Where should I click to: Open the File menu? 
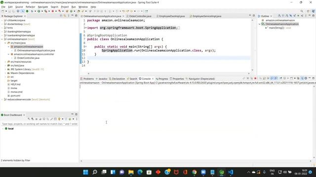pyautogui.click(x=3, y=7)
